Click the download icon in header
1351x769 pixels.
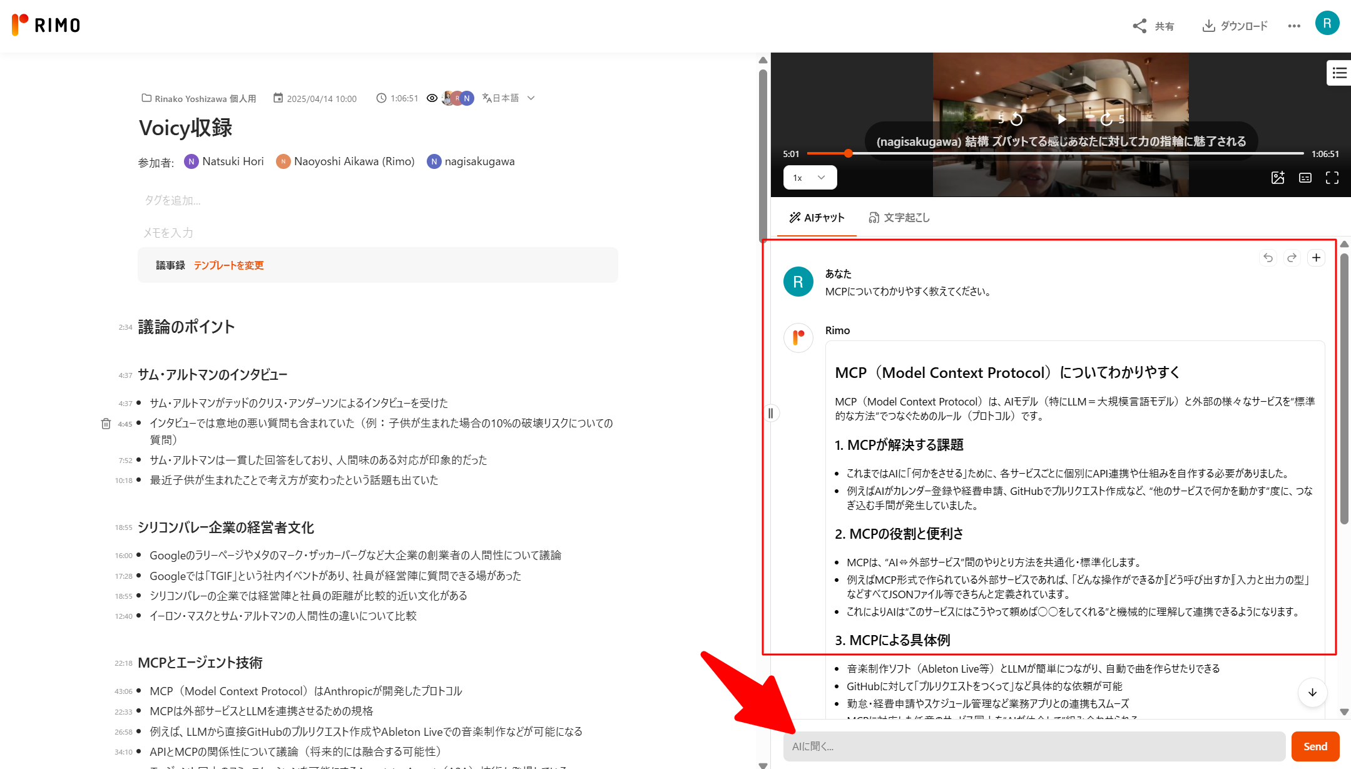coord(1208,26)
